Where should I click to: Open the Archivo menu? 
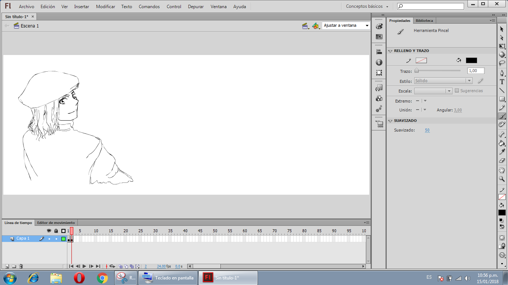pyautogui.click(x=26, y=6)
